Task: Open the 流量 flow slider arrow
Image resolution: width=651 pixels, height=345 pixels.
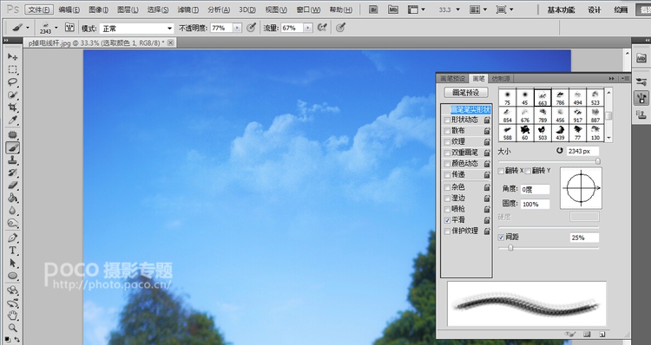Action: point(307,28)
